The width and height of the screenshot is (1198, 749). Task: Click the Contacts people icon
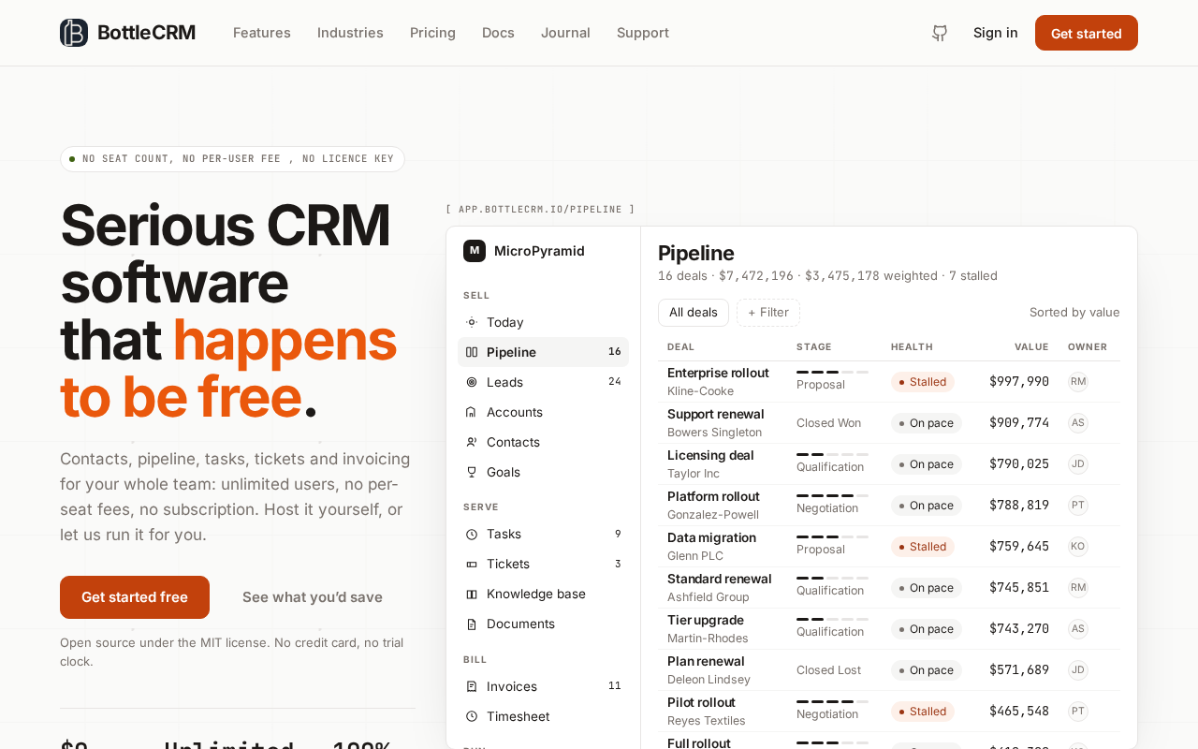point(472,442)
